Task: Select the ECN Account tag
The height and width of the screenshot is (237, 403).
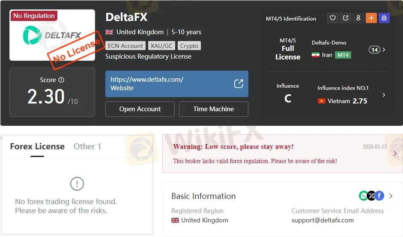Action: (x=125, y=46)
